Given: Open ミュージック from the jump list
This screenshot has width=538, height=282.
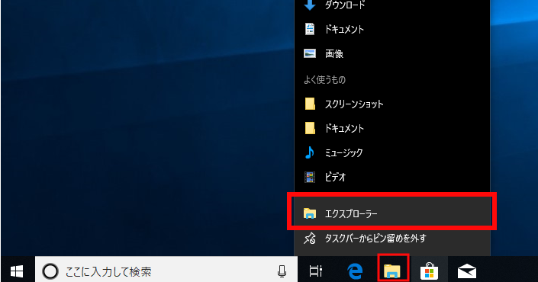Looking at the screenshot, I should pos(392,152).
